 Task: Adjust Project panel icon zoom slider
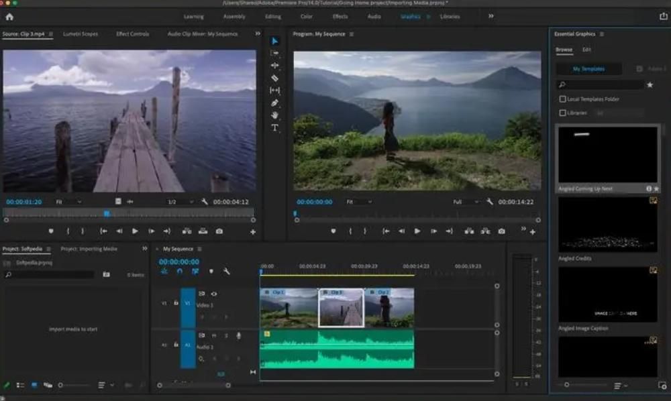coord(60,385)
